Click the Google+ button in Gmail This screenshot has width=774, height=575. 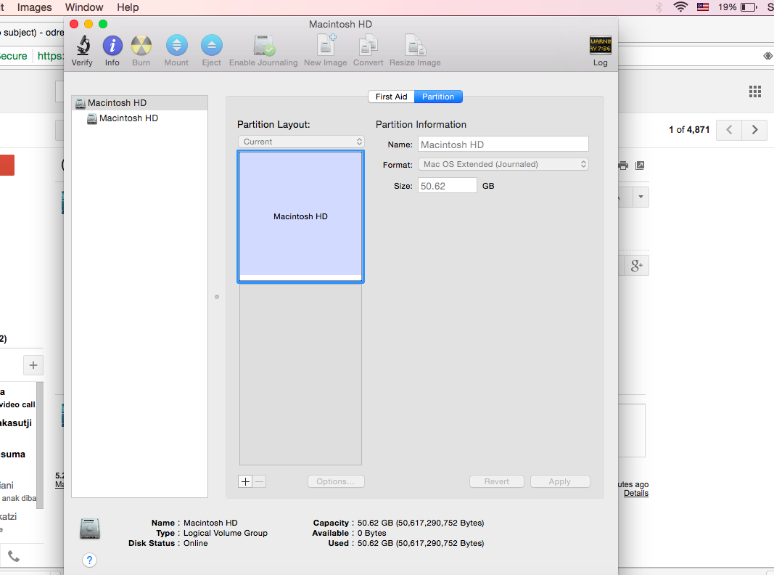[637, 266]
